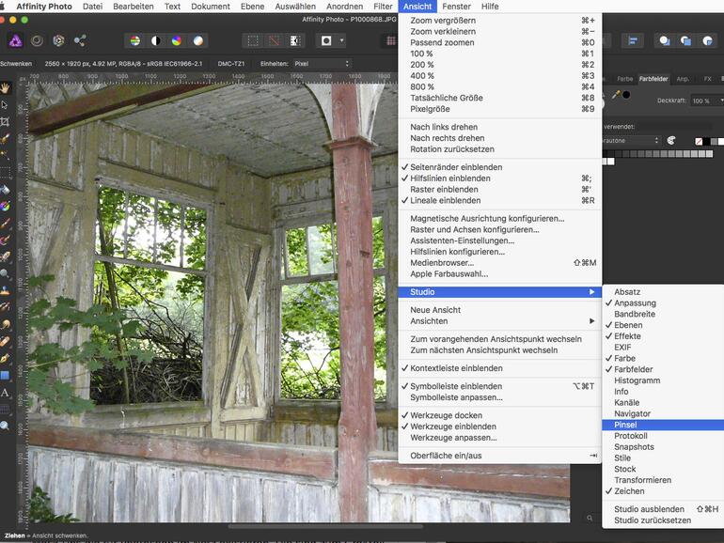Select the hand (Schwenken) view tool

point(5,88)
